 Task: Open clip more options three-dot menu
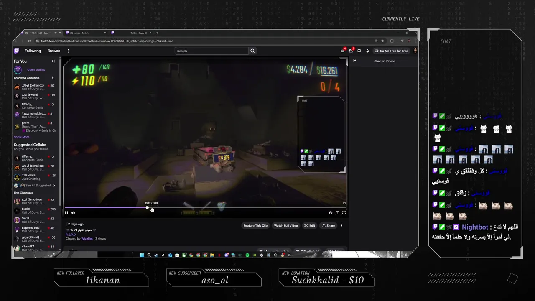(341, 226)
